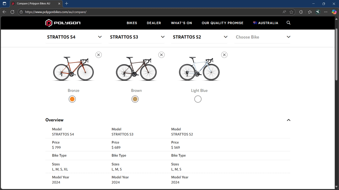339x190 pixels.
Task: Add page to favorites star icon
Action: 291,12
